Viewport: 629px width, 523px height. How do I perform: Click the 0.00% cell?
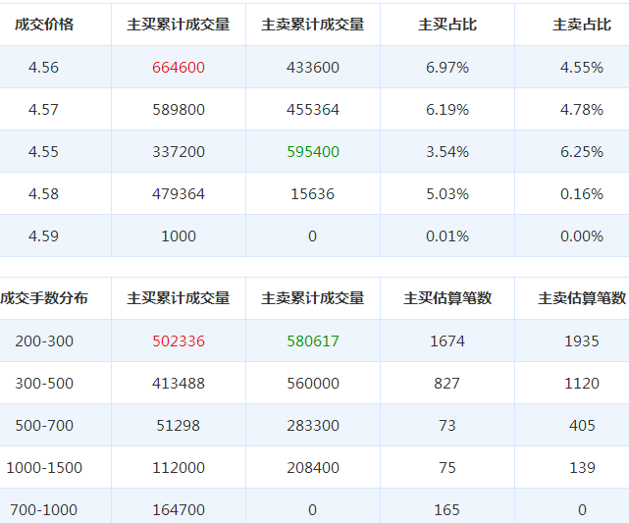(x=582, y=235)
